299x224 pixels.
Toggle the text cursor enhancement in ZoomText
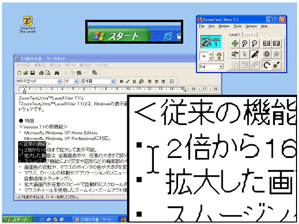(254, 54)
